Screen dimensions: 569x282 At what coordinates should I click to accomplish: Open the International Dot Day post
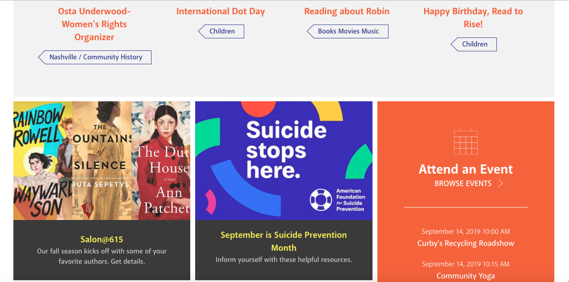221,11
